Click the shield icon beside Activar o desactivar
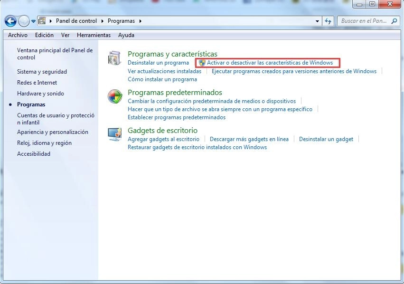This screenshot has height=284, width=404. 202,63
